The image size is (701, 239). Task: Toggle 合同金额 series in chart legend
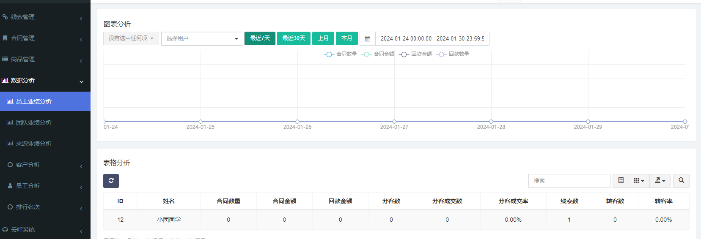tap(378, 54)
